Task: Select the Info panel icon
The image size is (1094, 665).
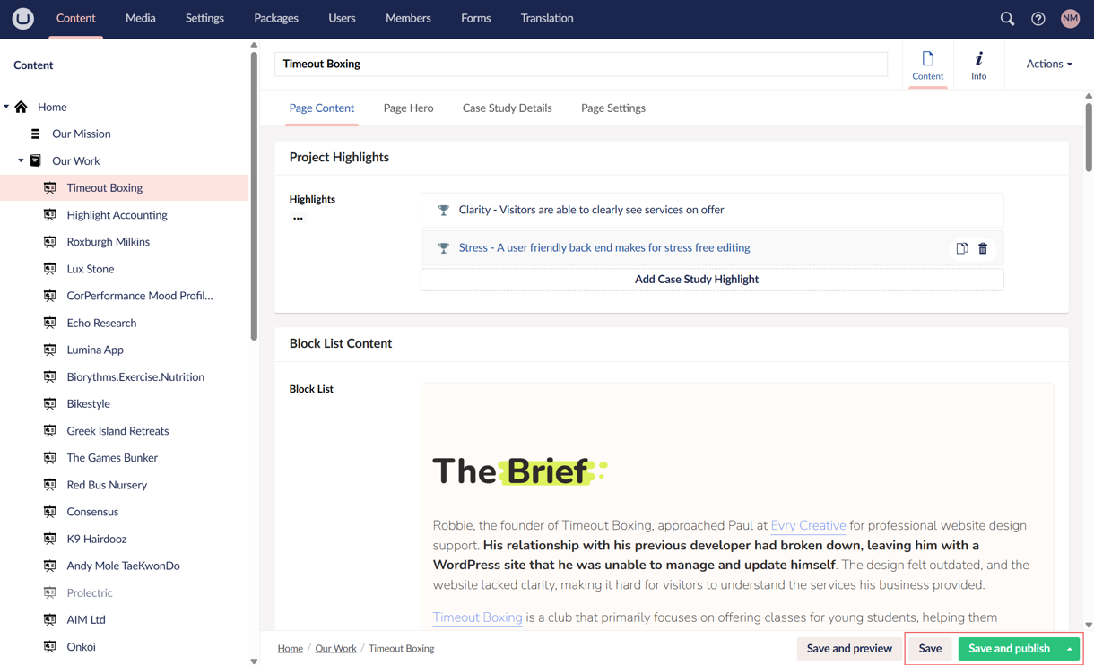Action: coord(978,63)
